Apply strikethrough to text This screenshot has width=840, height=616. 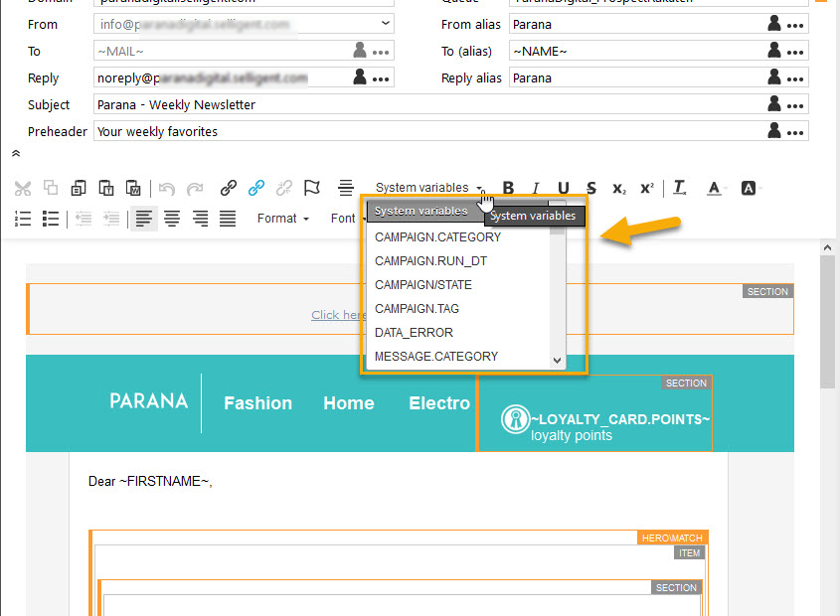[591, 188]
